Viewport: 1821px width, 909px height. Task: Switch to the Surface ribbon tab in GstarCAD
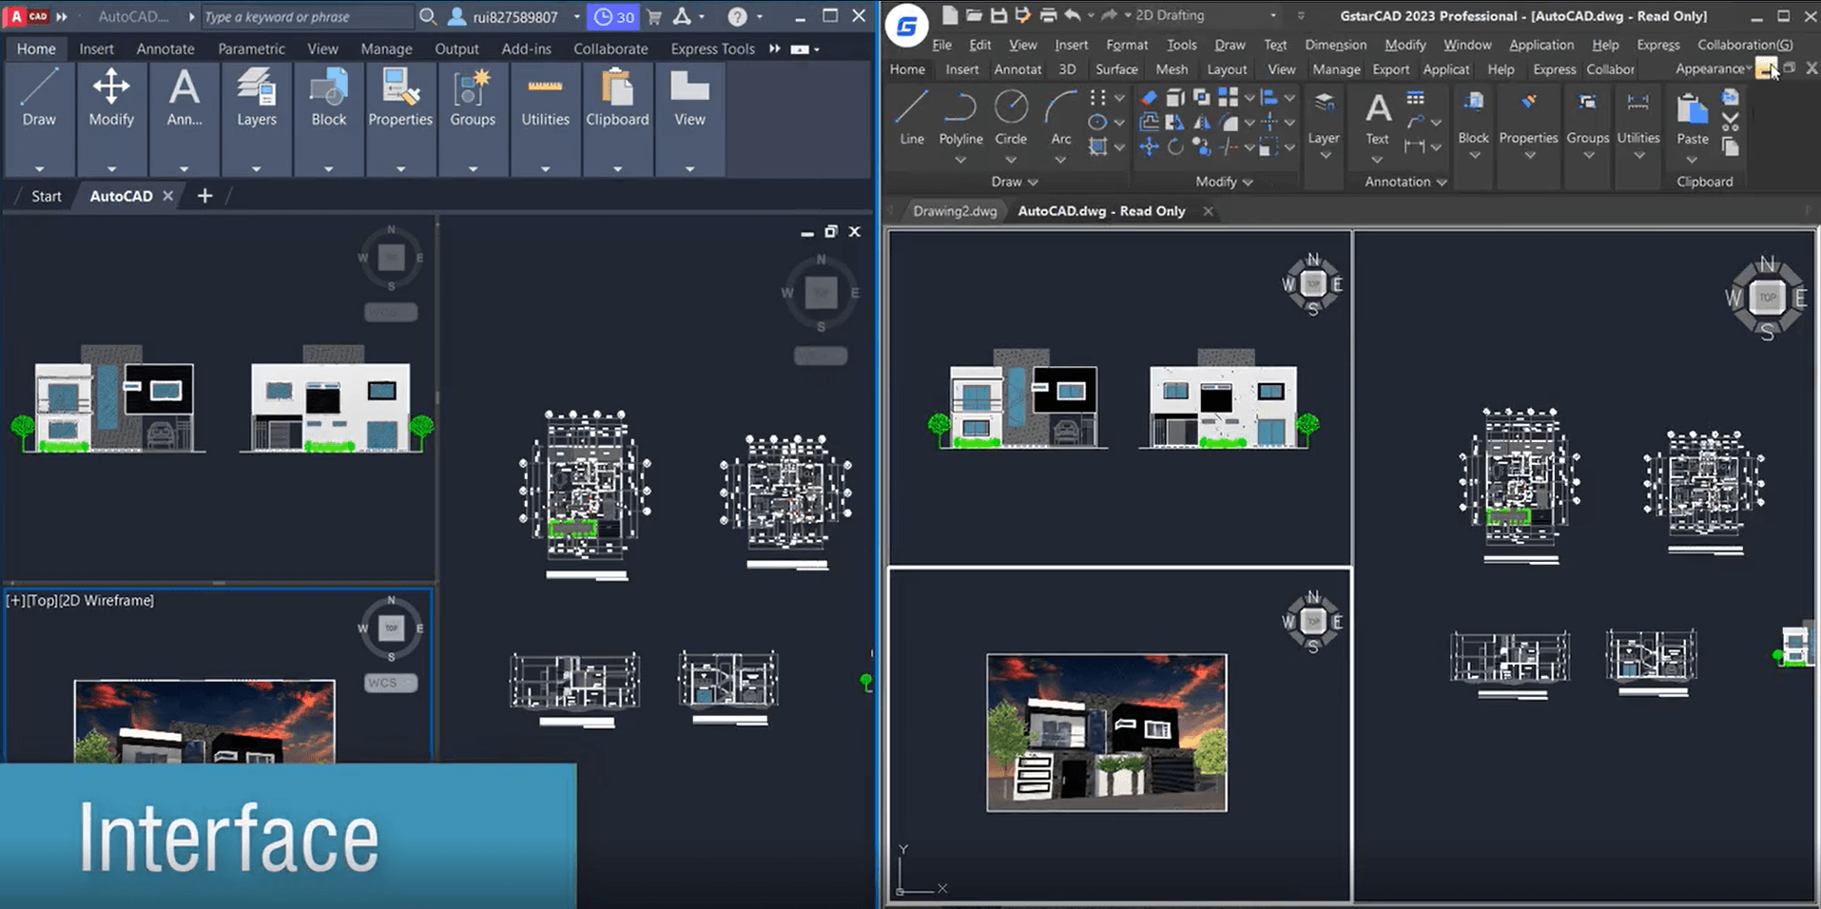coord(1116,69)
